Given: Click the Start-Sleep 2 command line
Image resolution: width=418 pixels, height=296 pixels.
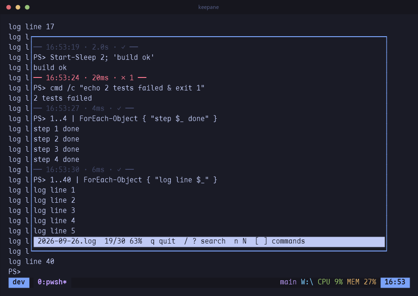Looking at the screenshot, I should (93, 58).
